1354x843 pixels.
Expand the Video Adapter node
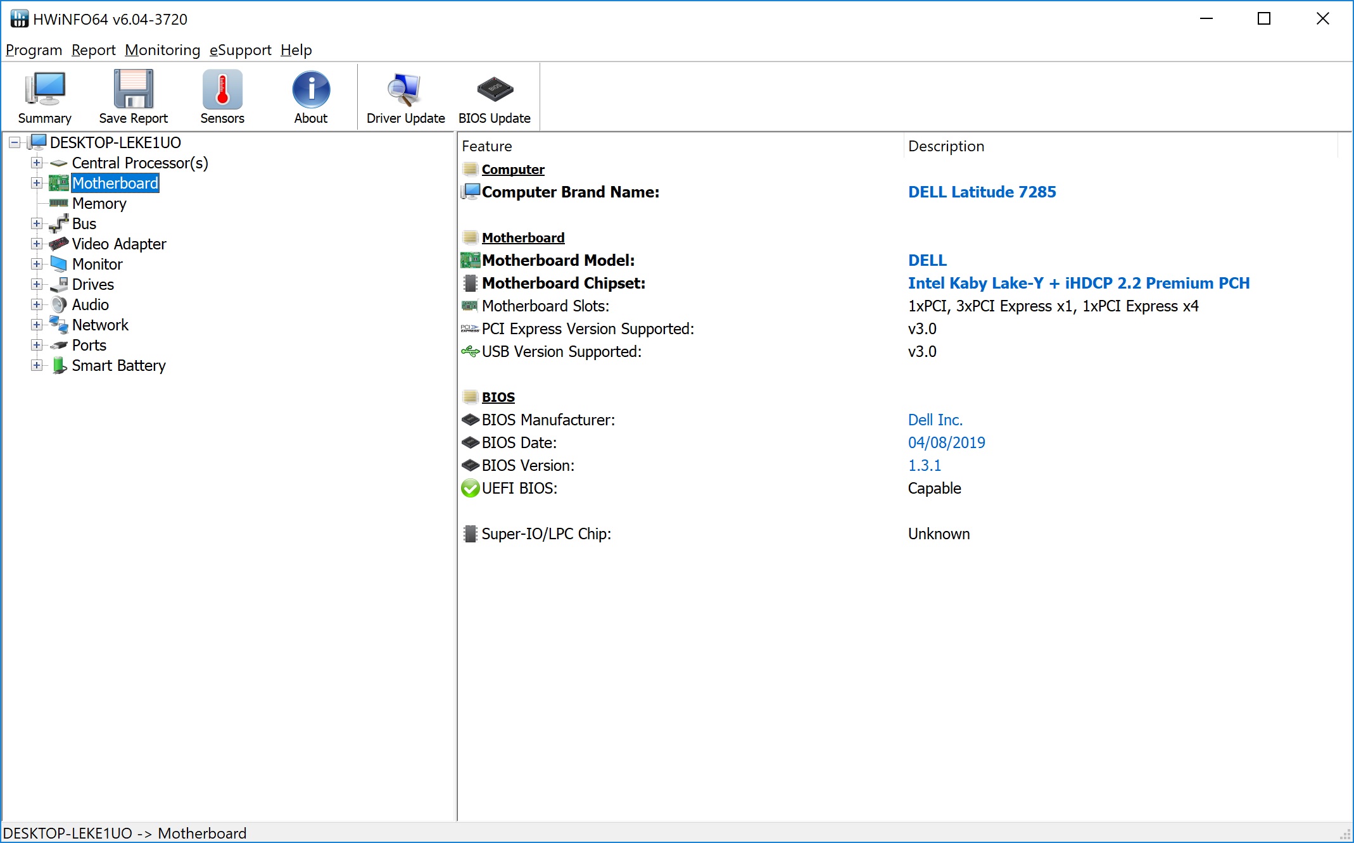pyautogui.click(x=37, y=244)
